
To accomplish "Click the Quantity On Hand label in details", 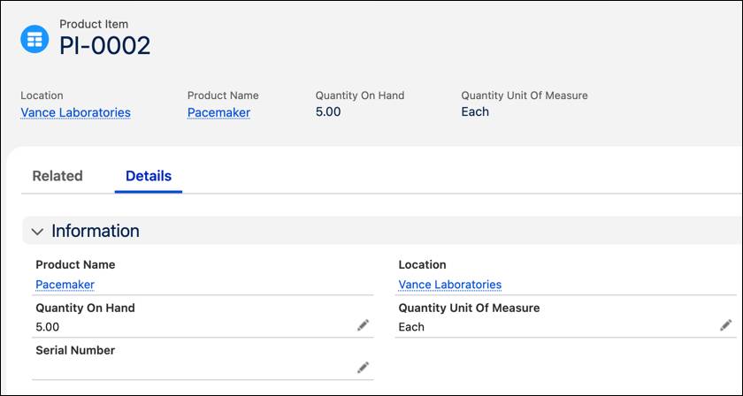I will pos(85,308).
